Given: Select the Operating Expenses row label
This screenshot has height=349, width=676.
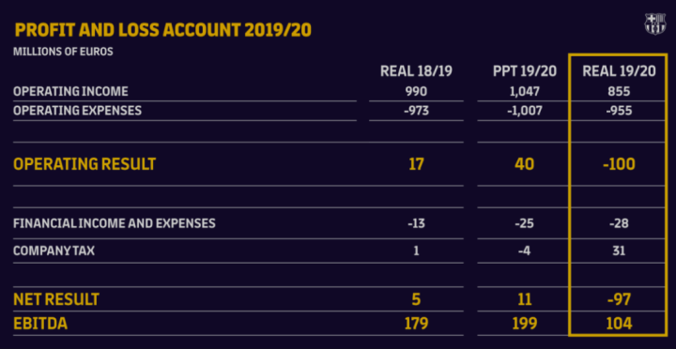Looking at the screenshot, I should pyautogui.click(x=78, y=111).
